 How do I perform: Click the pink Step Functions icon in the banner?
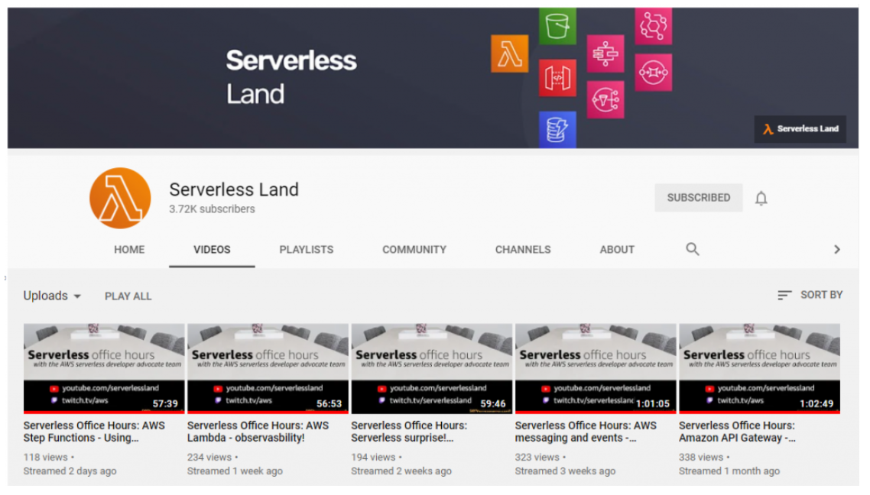click(x=605, y=53)
